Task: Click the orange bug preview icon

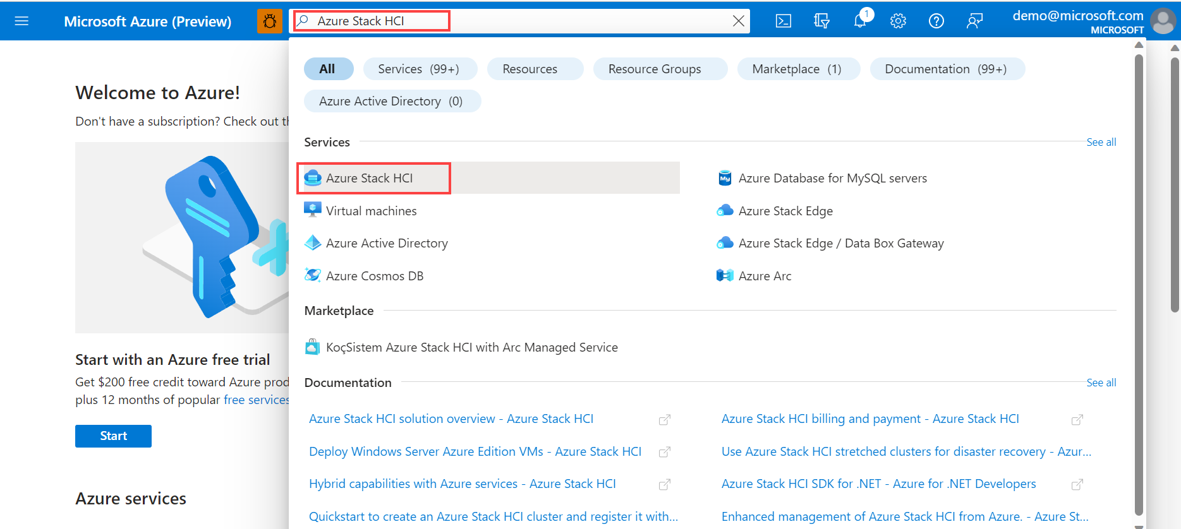Action: pos(270,21)
